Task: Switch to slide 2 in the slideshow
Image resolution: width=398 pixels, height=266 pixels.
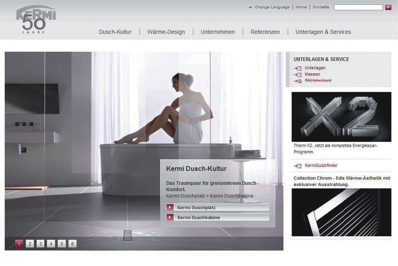Action: point(30,244)
